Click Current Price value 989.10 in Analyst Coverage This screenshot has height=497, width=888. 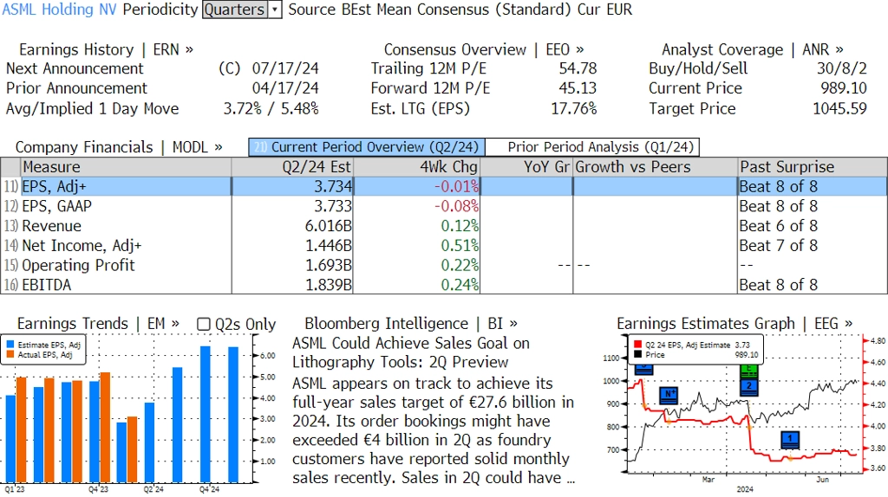coord(844,88)
